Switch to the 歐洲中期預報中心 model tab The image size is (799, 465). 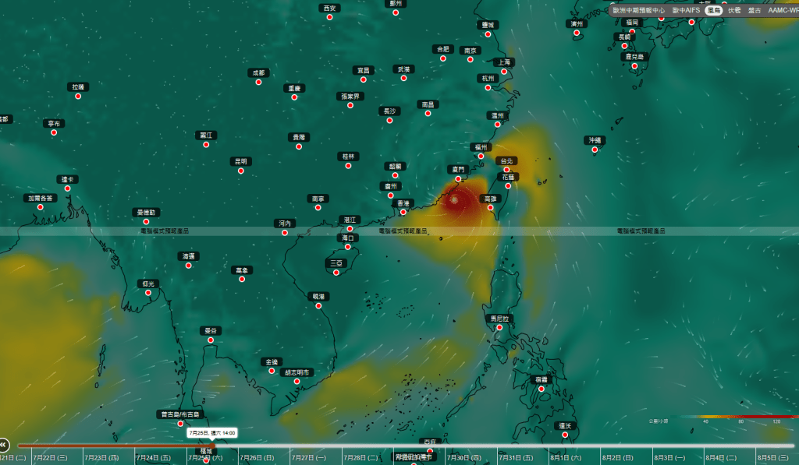[638, 10]
